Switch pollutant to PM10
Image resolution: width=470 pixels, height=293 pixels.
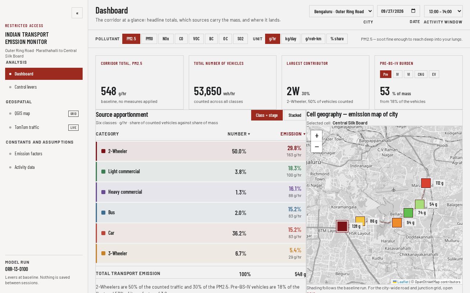(x=149, y=39)
